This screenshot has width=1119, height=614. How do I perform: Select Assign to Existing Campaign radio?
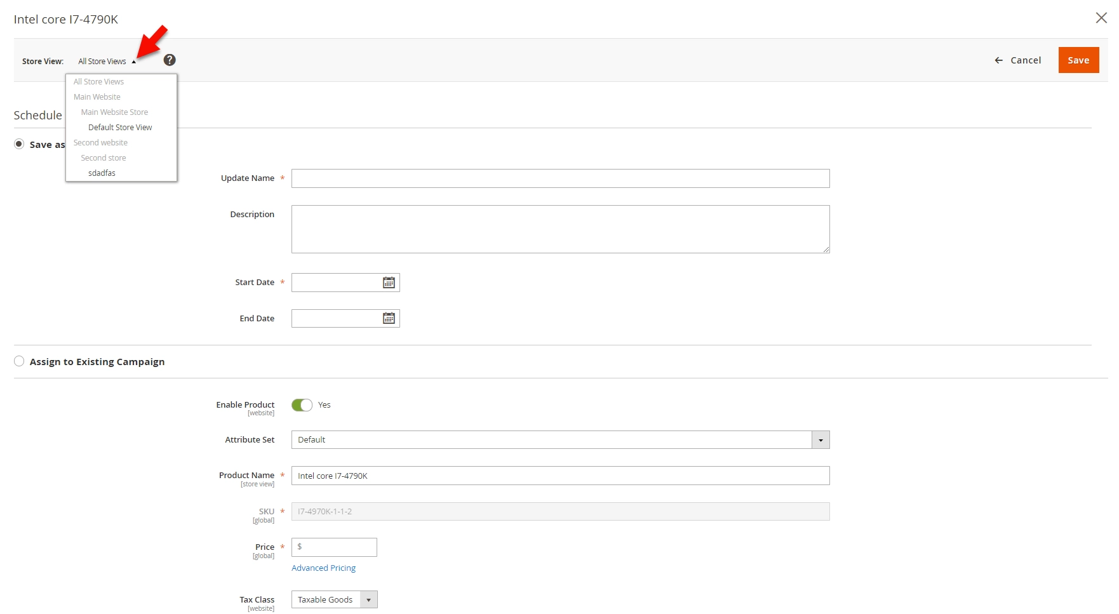pyautogui.click(x=19, y=361)
